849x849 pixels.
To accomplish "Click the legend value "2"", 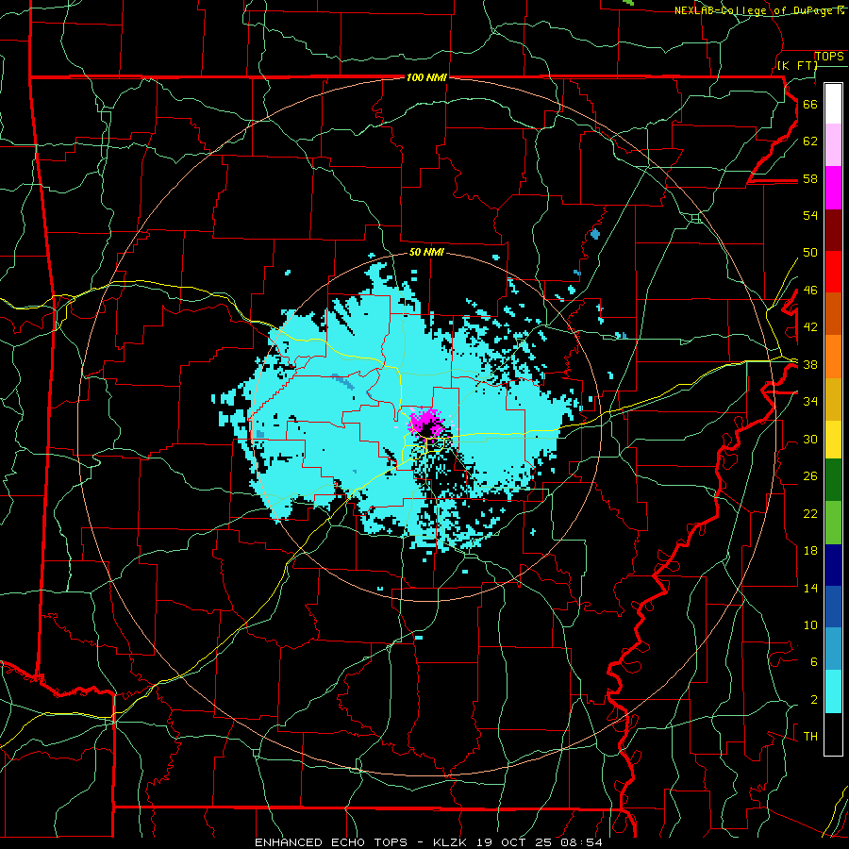I will pos(813,700).
